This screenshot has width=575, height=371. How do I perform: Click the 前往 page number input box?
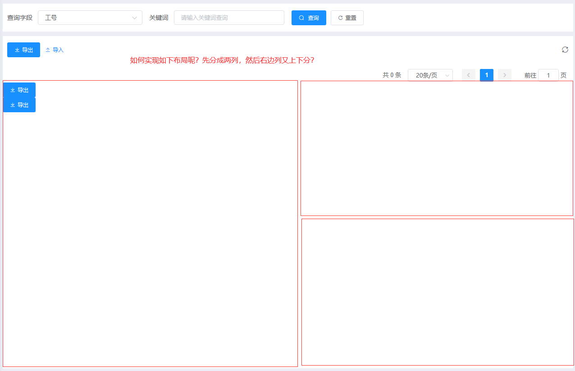tap(548, 75)
